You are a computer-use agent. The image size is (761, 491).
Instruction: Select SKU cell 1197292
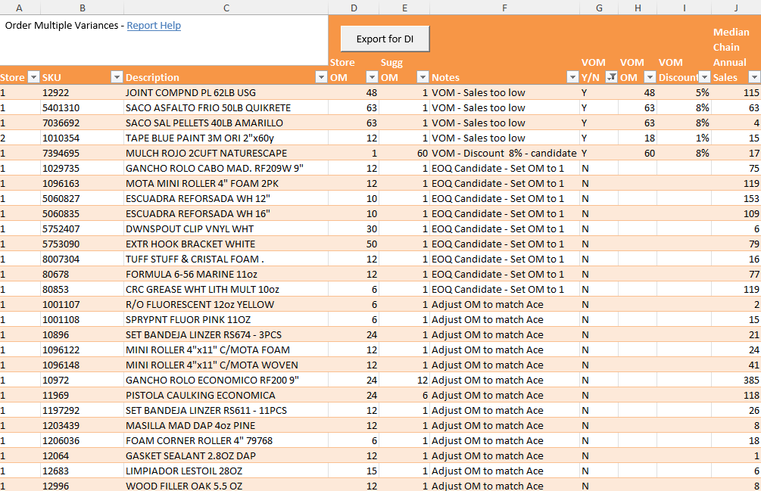pyautogui.click(x=82, y=411)
